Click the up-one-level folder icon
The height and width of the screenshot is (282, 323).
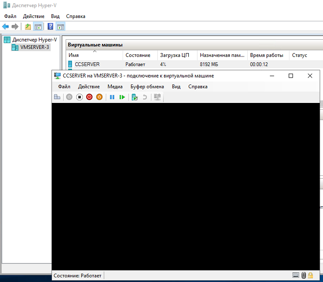[28, 27]
